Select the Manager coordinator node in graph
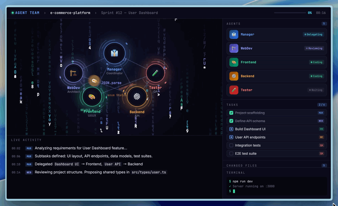 point(114,53)
